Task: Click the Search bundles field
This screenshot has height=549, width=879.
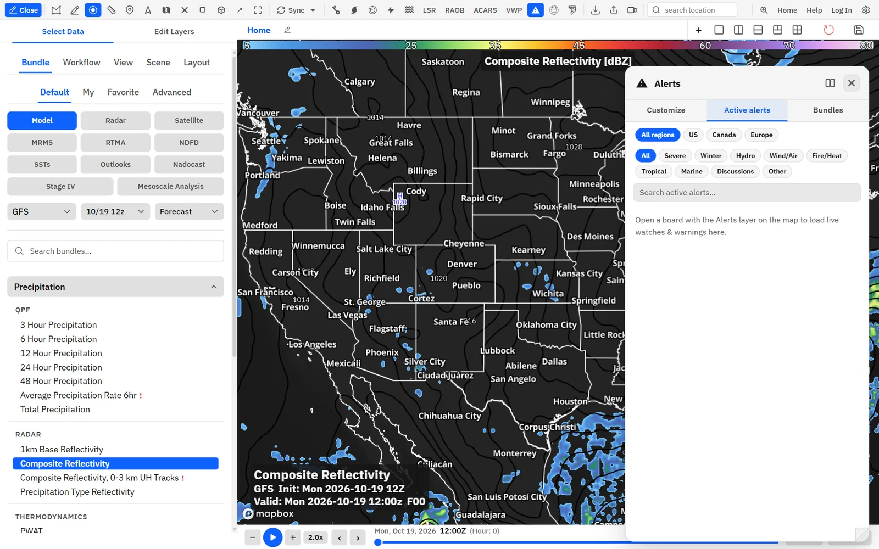Action: click(x=115, y=251)
